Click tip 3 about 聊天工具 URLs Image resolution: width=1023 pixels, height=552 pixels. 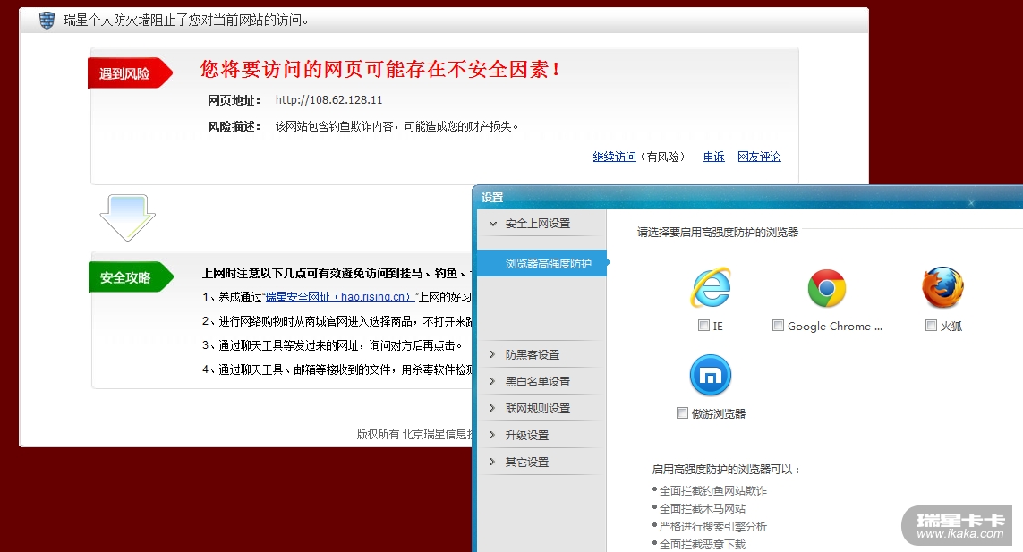coord(332,345)
